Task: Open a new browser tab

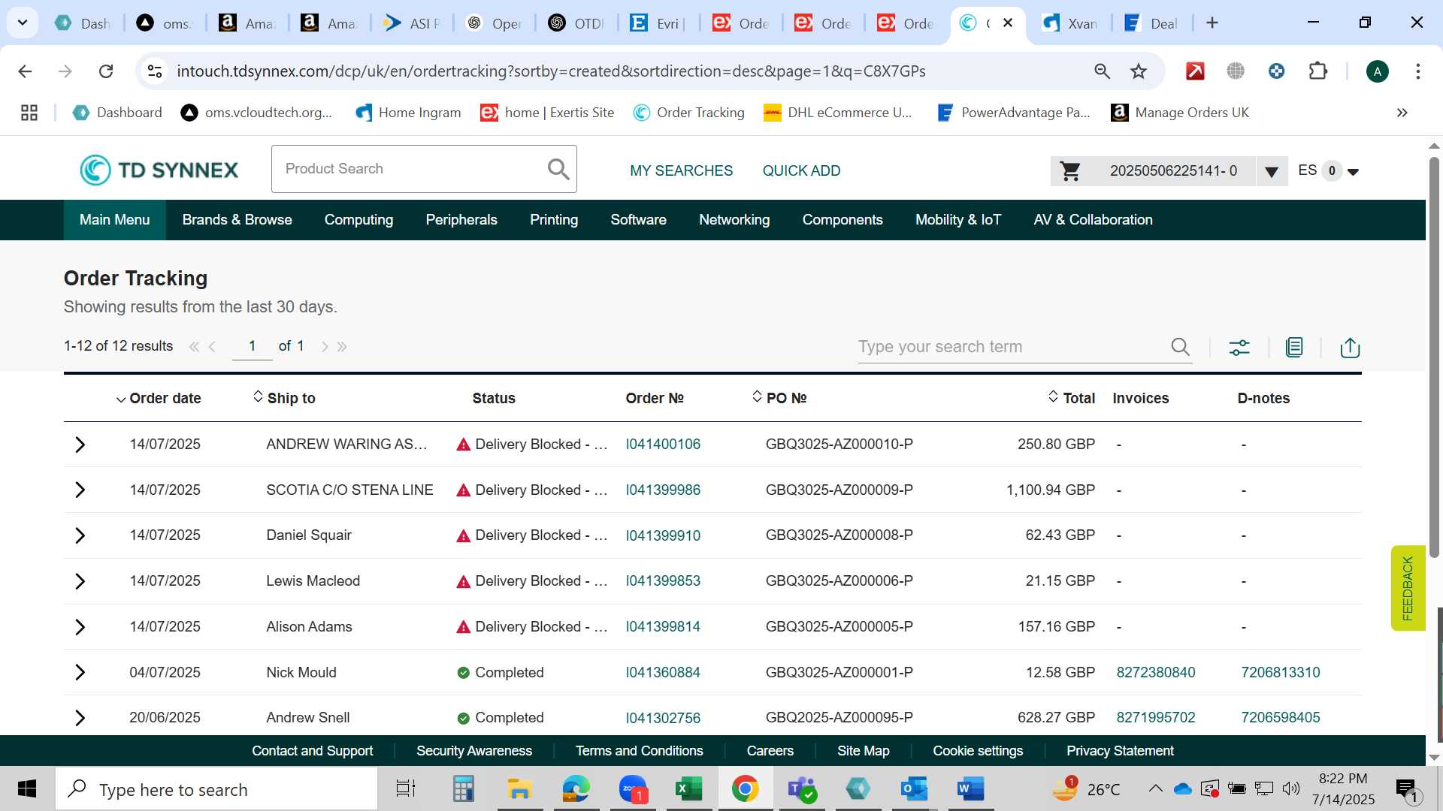Action: point(1212,23)
